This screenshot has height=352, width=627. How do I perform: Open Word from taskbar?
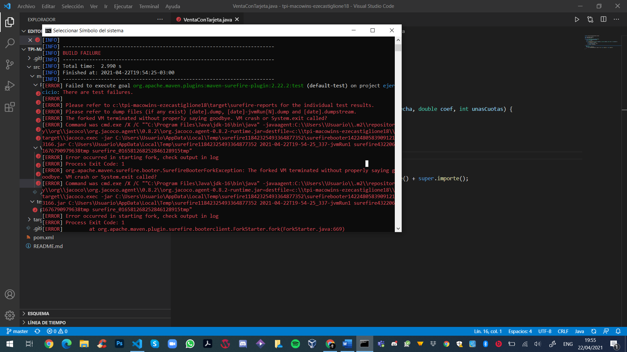pos(347,344)
